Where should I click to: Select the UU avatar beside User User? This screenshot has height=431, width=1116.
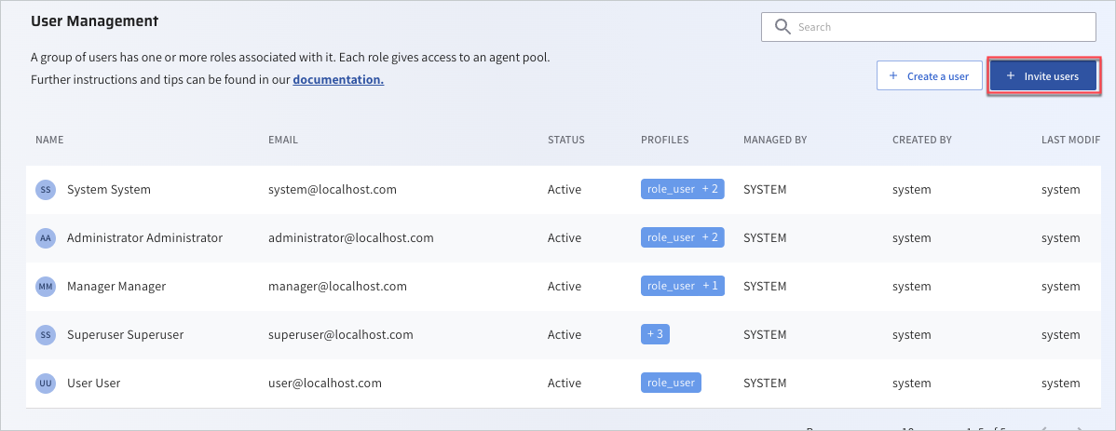(x=45, y=384)
